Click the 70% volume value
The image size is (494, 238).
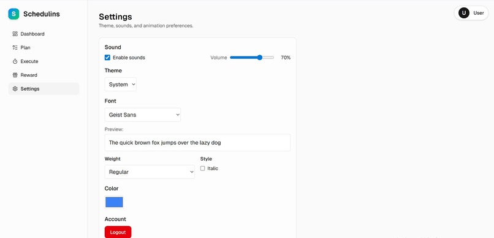pos(286,58)
